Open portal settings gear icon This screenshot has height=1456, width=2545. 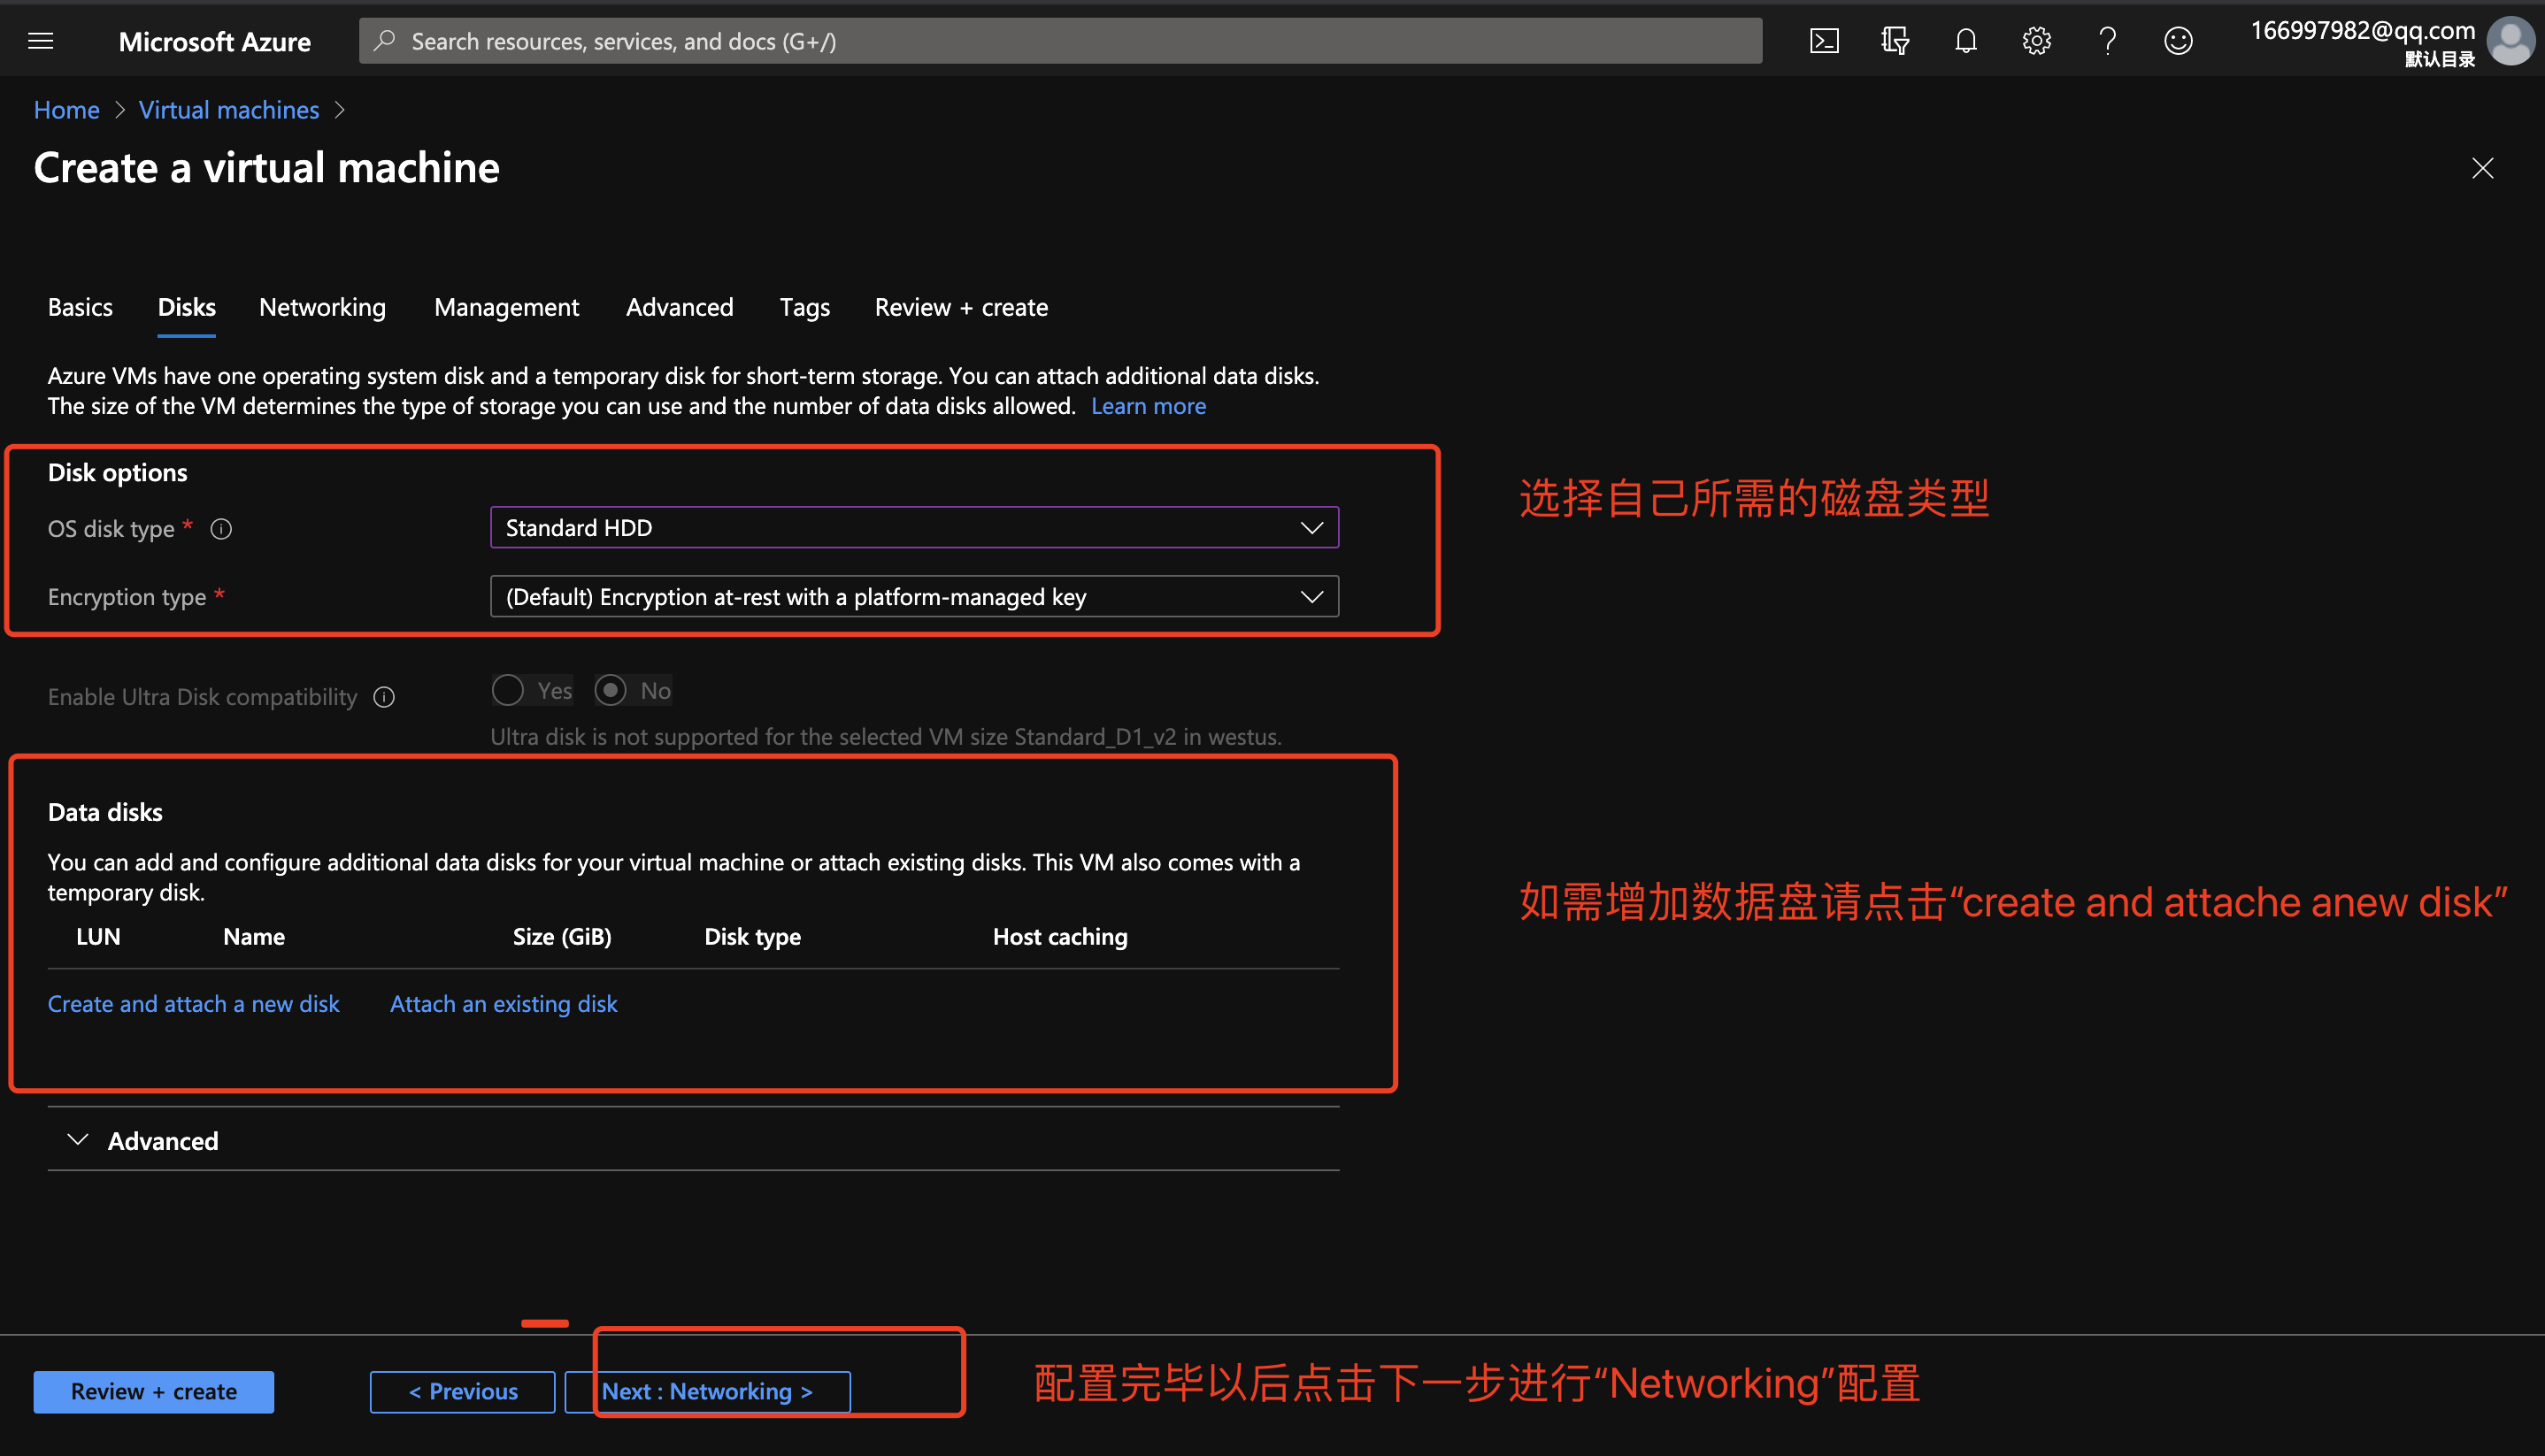pyautogui.click(x=2037, y=41)
